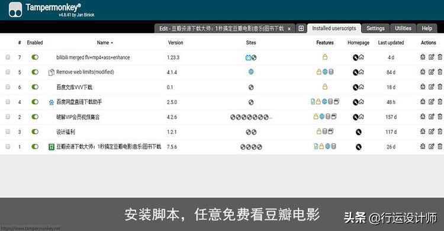Image resolution: width=444 pixels, height=231 pixels.
Task: Disable the 百度网盘直链下载助手 toggle
Action: 35,102
